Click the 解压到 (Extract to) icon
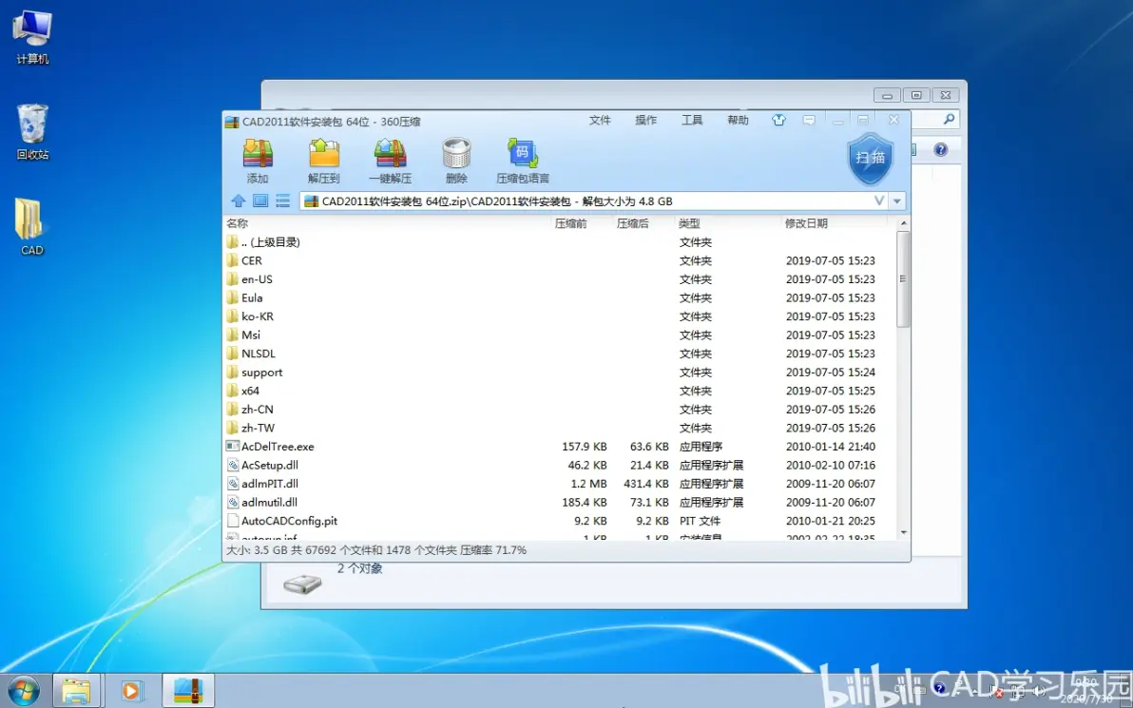1133x708 pixels. pos(324,160)
